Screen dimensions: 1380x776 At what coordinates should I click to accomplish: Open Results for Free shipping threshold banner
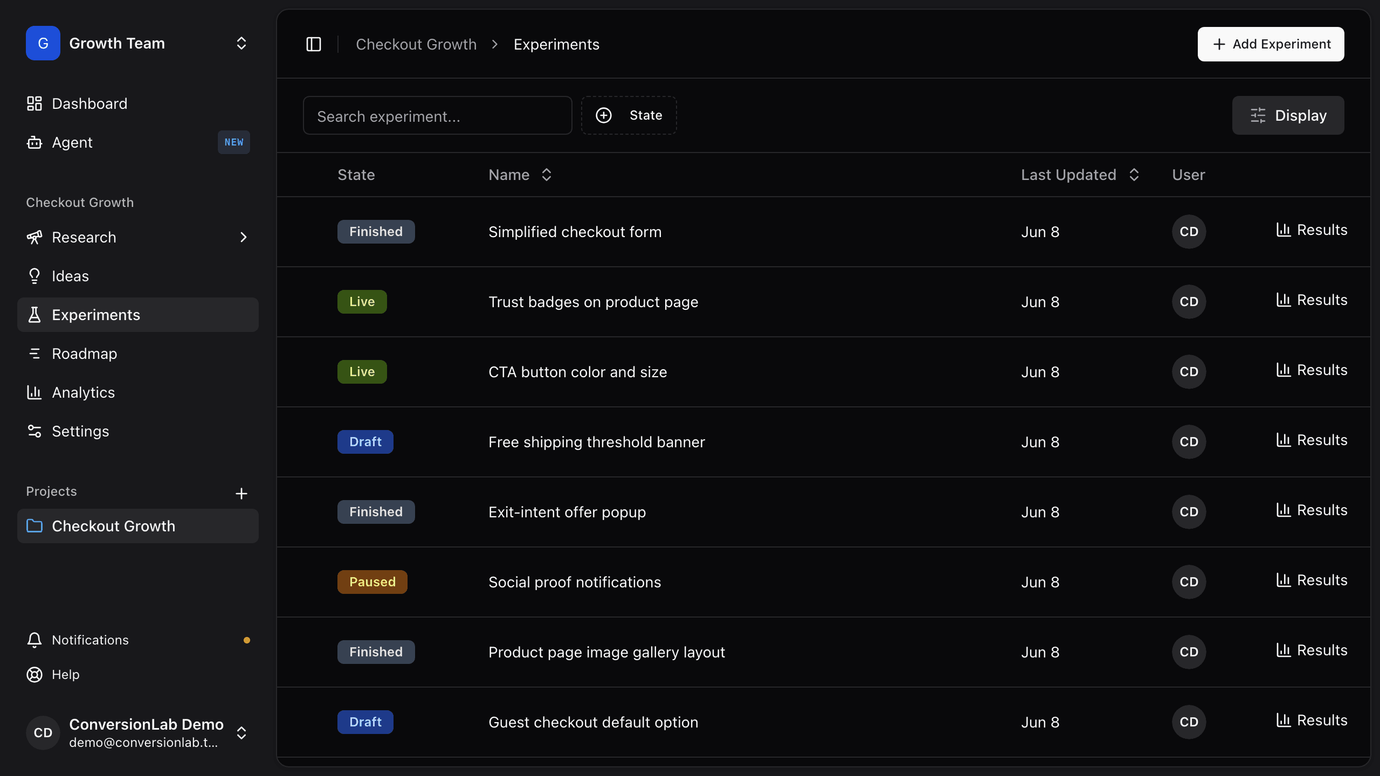[1312, 440]
